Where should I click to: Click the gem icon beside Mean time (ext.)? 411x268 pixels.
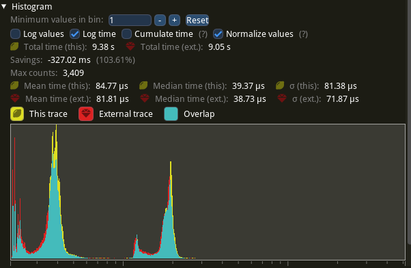pos(15,98)
